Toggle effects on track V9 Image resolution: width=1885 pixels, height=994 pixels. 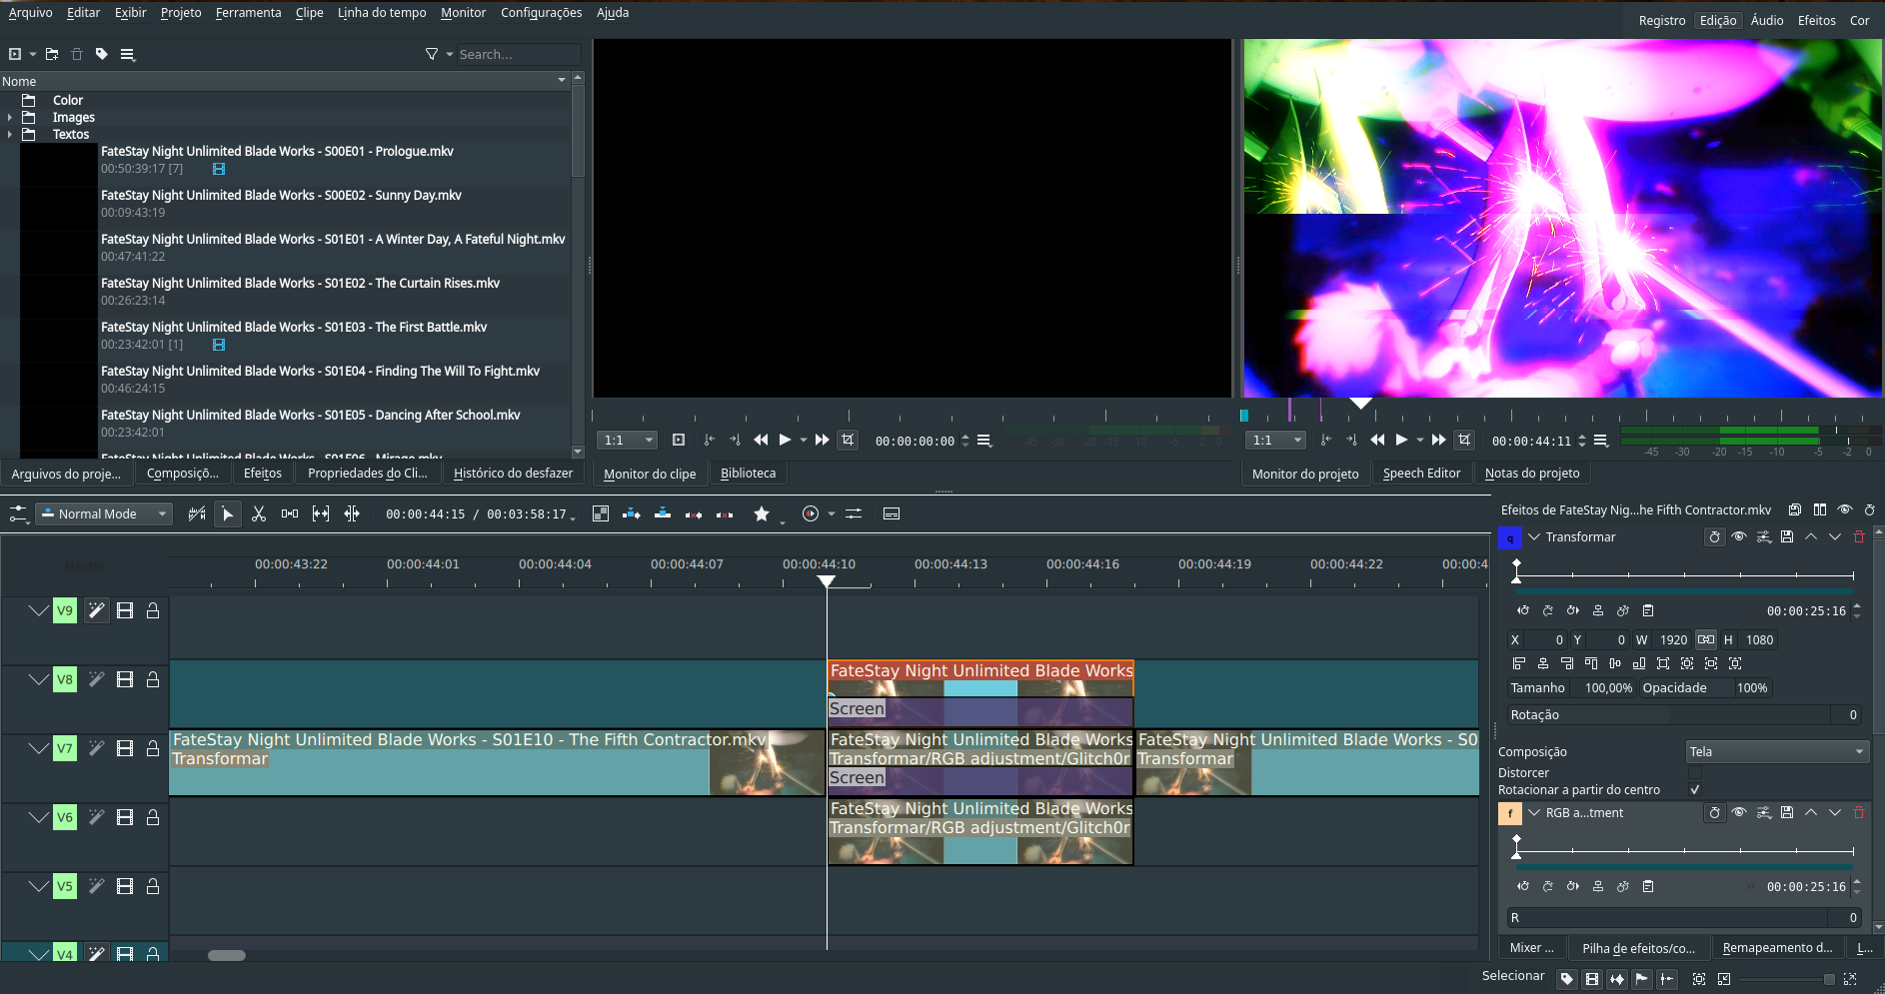96,610
